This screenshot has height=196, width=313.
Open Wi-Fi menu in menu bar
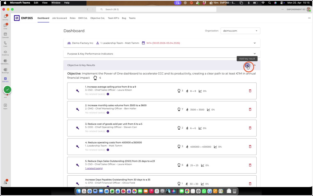coord(263,3)
